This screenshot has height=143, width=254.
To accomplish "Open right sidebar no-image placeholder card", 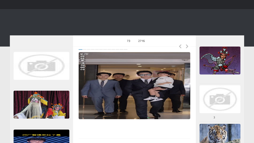I will pos(220,99).
